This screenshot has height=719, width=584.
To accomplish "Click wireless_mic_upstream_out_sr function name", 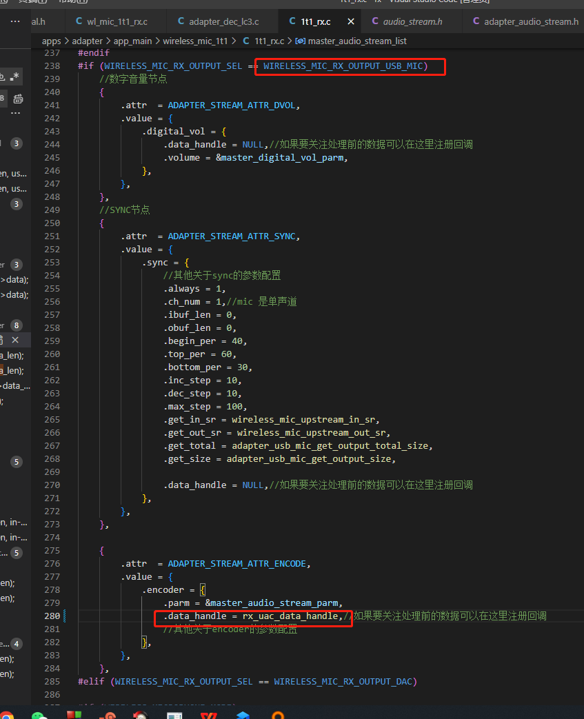I will click(x=310, y=433).
